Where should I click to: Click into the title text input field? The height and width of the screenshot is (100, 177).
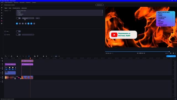[59, 13]
